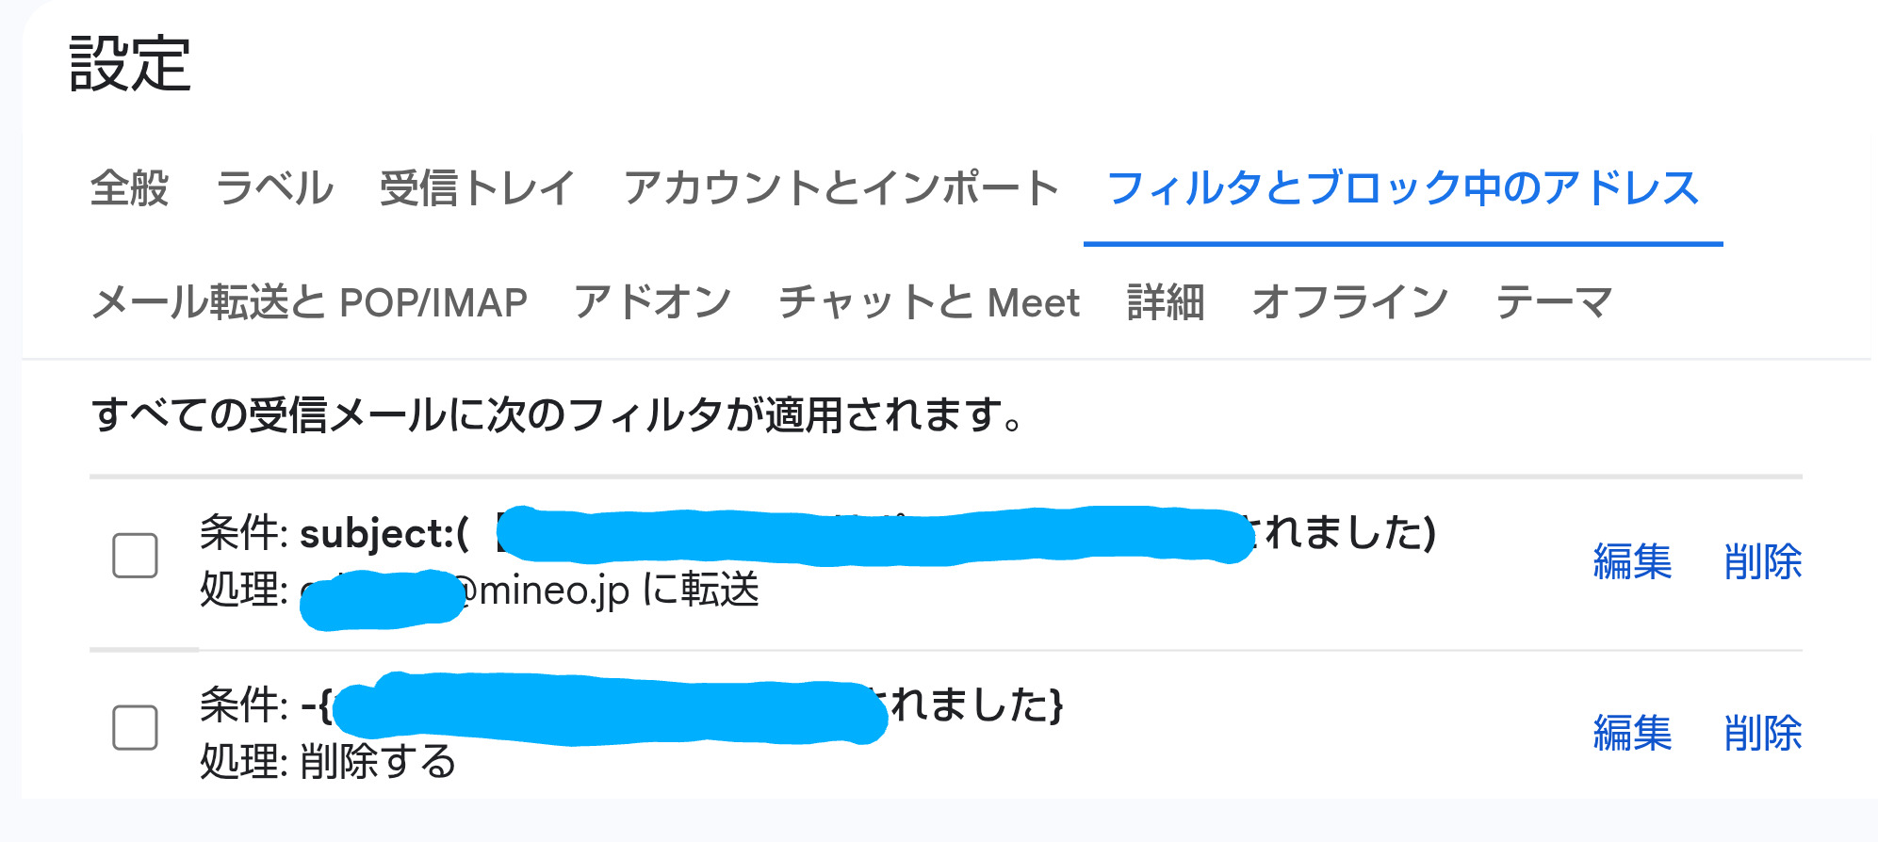Click 削除 for the mineo.jp forwarding filter
The width and height of the screenshot is (1878, 842).
point(1762,562)
